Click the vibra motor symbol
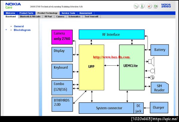Viewport: 179px width, 122px height. click(152, 77)
